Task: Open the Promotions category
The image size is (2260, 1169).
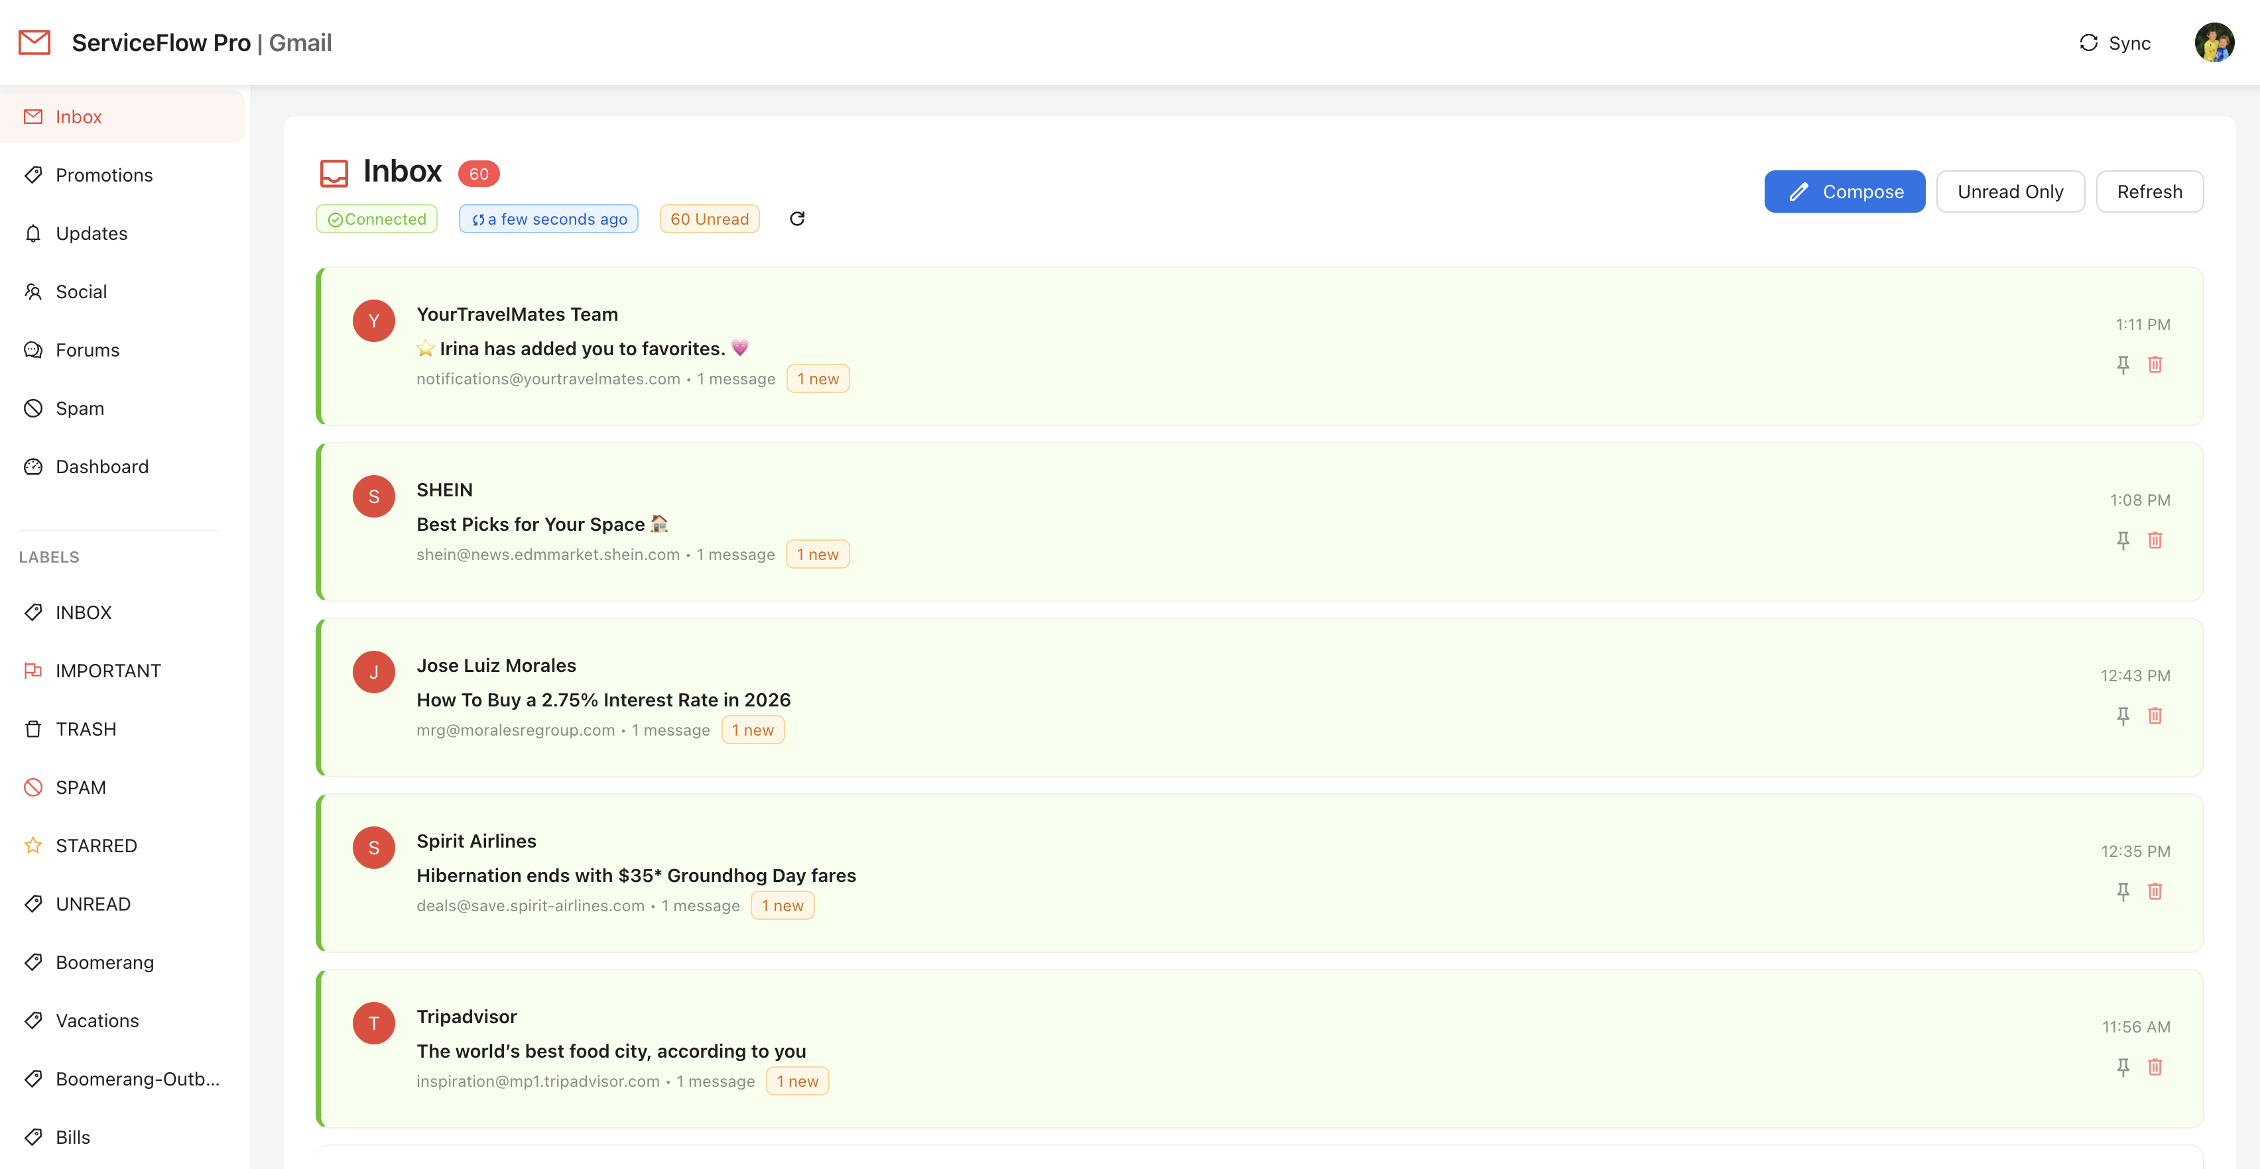Action: (x=103, y=174)
